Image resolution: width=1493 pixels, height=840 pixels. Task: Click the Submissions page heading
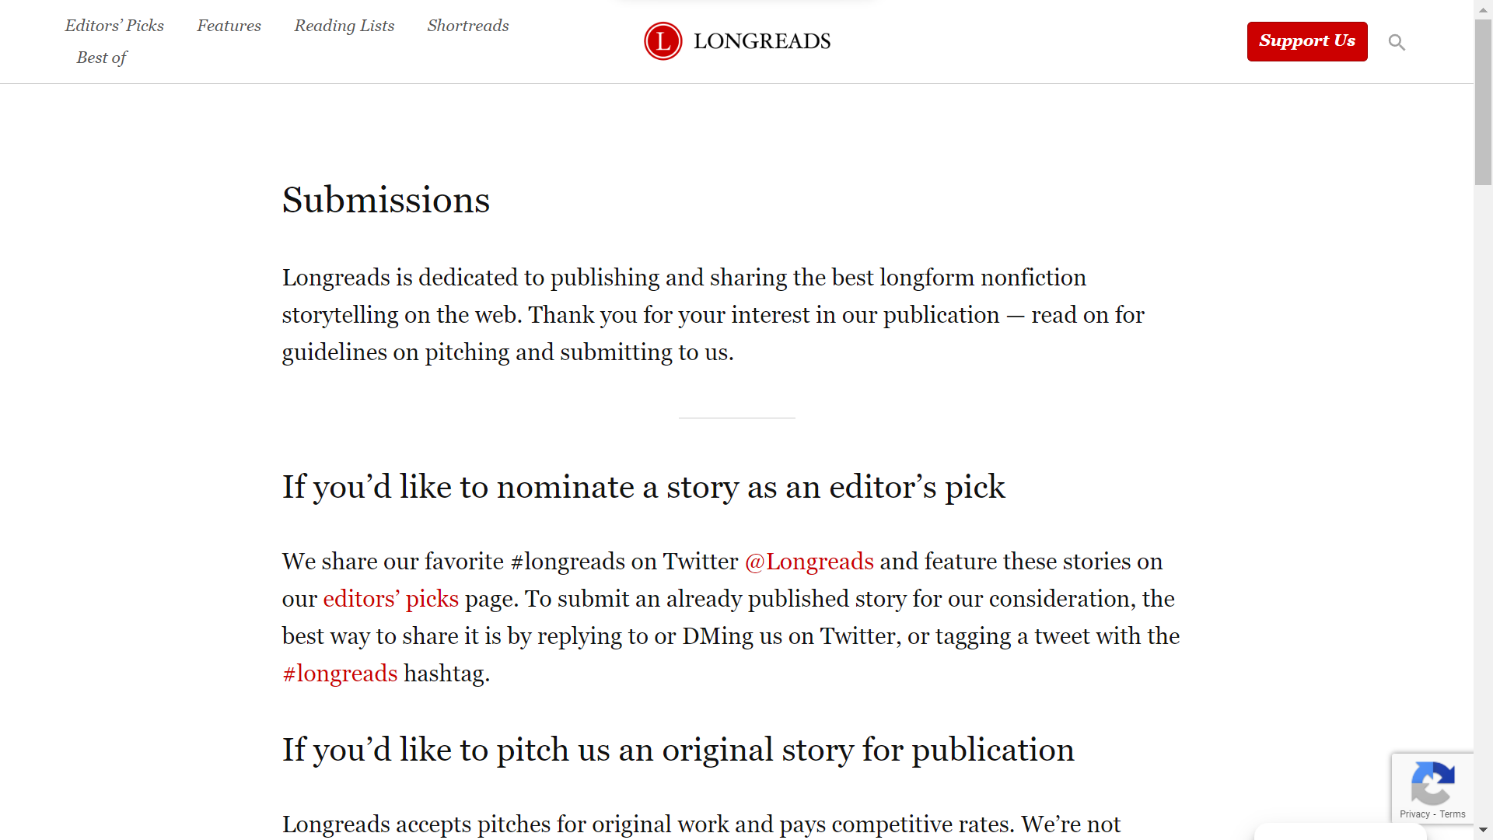pyautogui.click(x=386, y=200)
